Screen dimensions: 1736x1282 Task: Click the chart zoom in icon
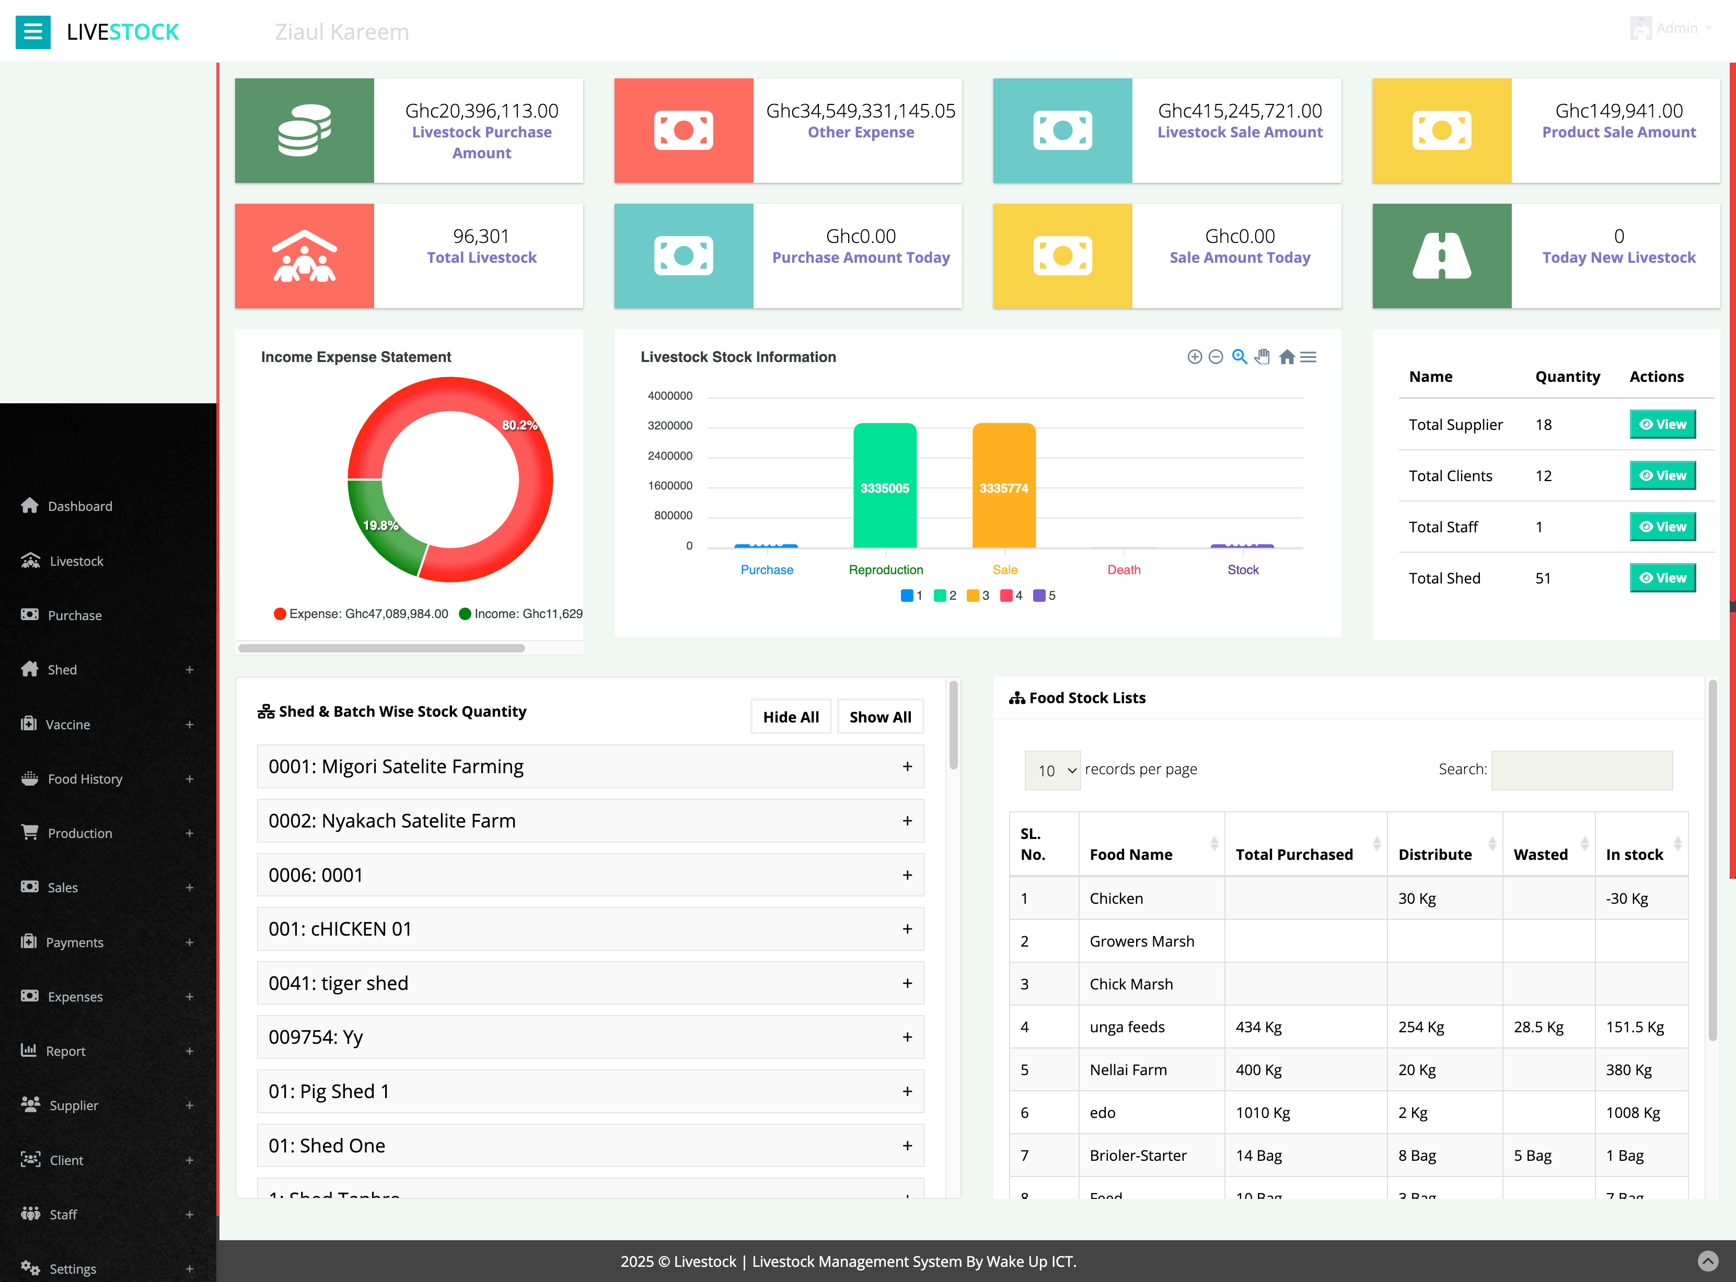click(1194, 357)
